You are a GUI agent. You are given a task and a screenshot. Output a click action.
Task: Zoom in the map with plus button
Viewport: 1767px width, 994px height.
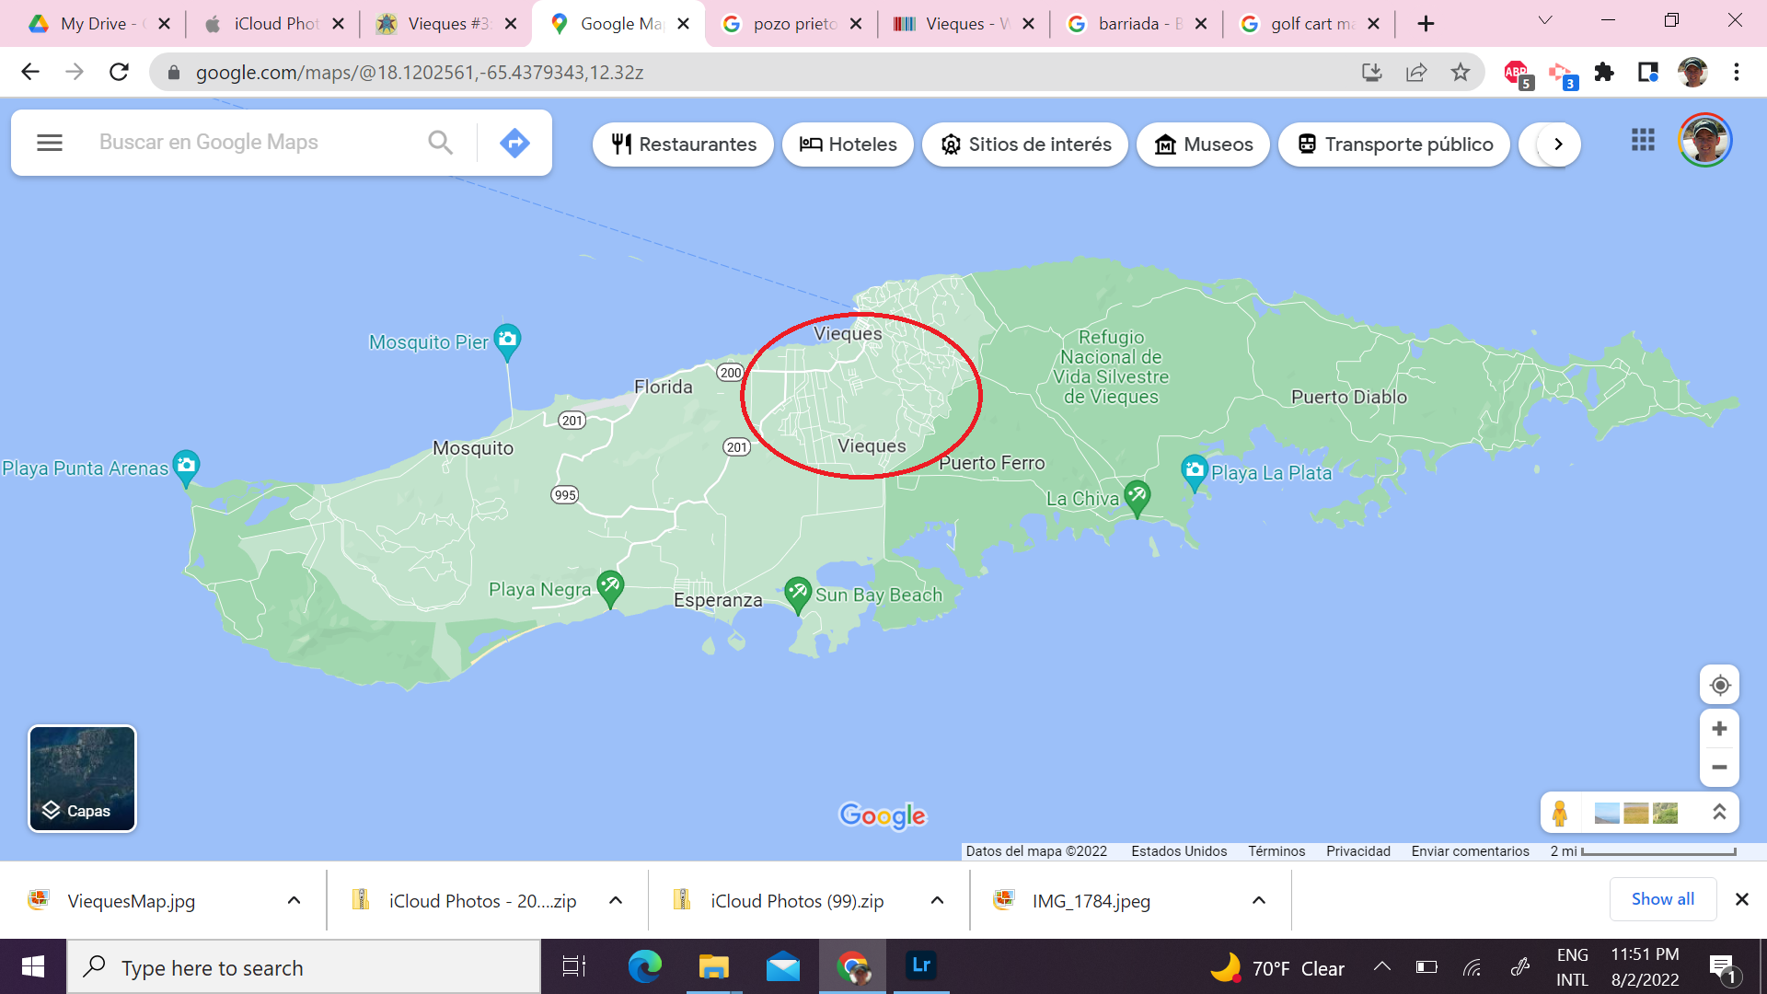click(1719, 729)
